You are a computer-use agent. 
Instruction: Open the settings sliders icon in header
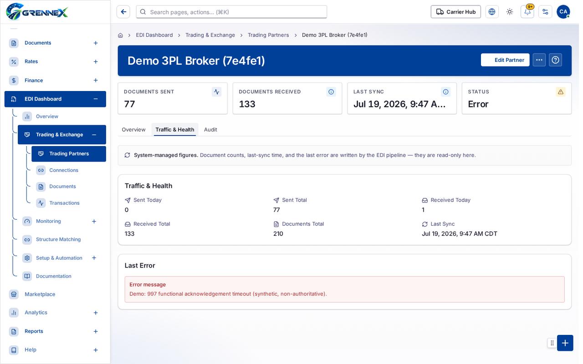click(545, 12)
